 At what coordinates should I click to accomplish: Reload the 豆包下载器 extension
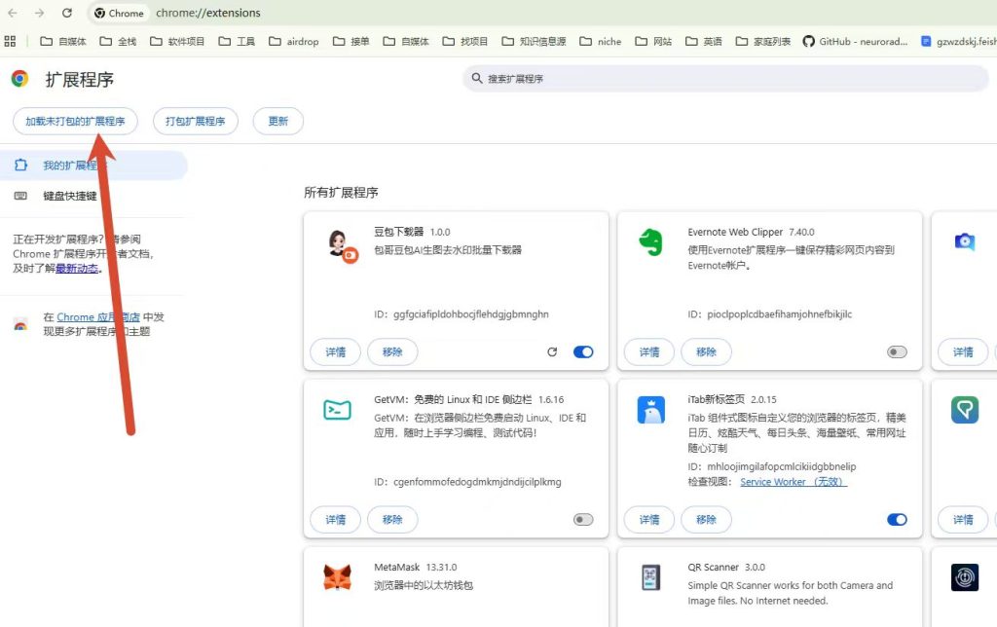[x=552, y=351]
